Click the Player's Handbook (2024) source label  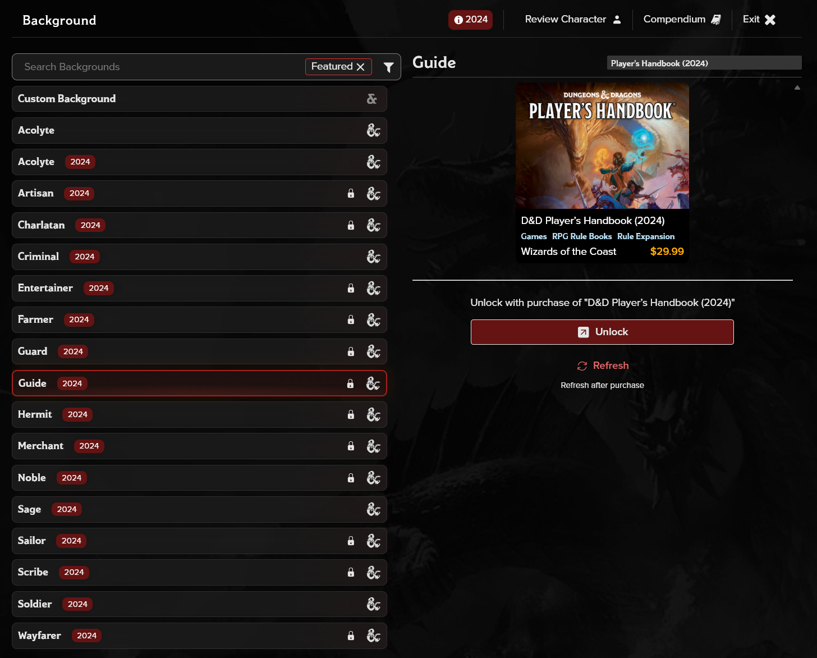[x=704, y=63]
